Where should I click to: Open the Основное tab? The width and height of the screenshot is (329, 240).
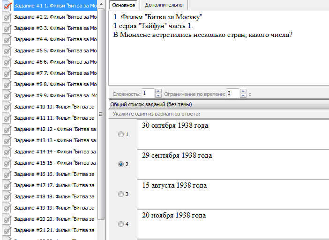coord(124,5)
